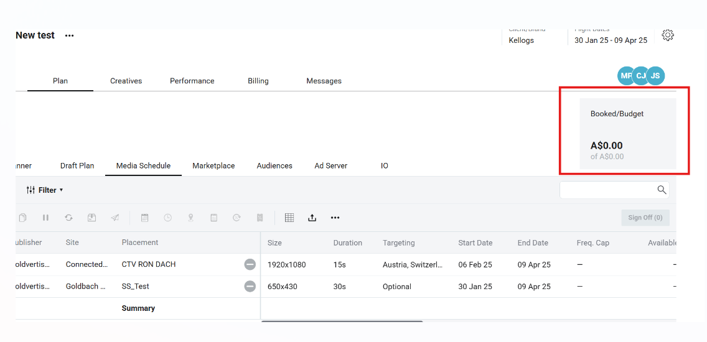707x342 pixels.
Task: Click the pause icon in toolbar
Action: tap(45, 218)
